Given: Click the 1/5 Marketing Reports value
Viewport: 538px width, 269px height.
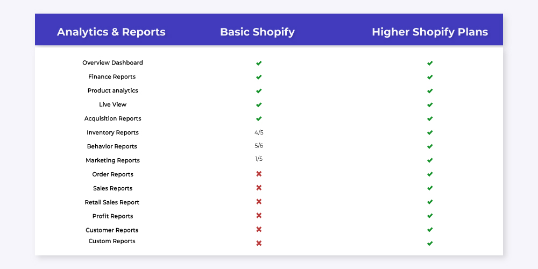Looking at the screenshot, I should coord(259,159).
